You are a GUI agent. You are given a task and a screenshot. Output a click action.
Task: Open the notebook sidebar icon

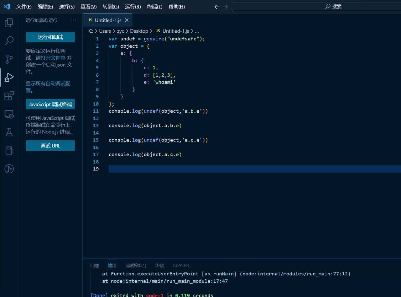pos(9,150)
